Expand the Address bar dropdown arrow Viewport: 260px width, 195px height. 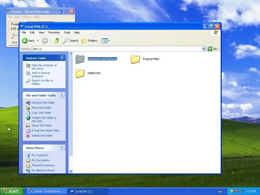[204, 49]
